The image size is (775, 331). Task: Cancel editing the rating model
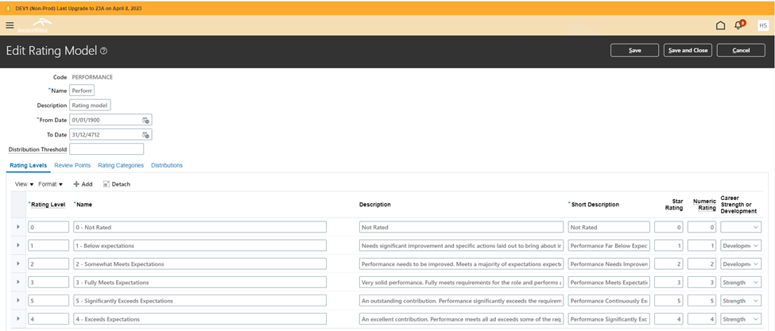(x=741, y=50)
